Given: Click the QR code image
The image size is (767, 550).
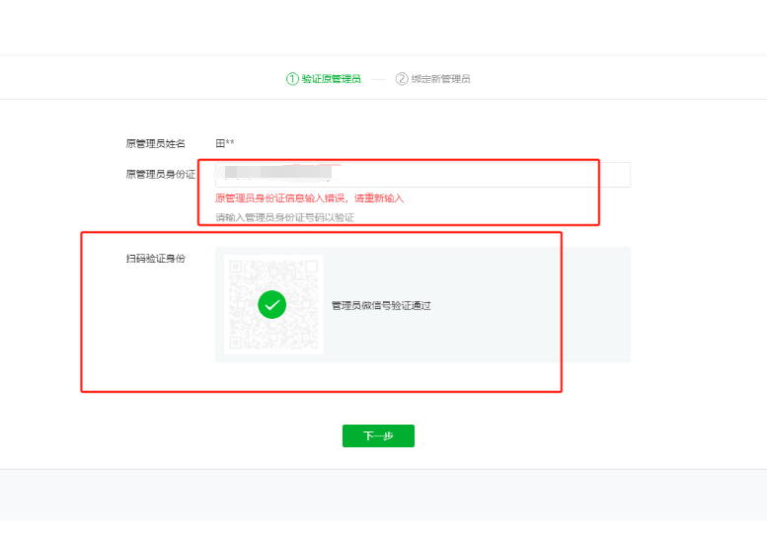Looking at the screenshot, I should click(x=273, y=304).
